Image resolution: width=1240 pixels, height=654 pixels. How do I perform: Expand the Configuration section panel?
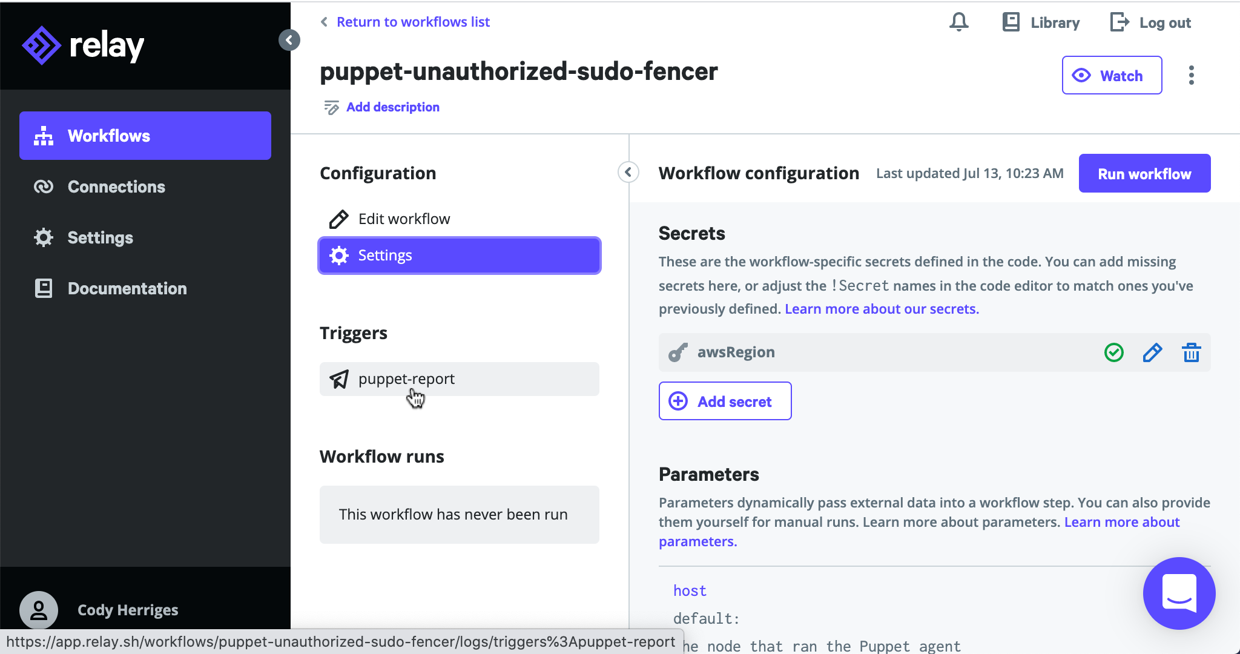click(x=628, y=173)
